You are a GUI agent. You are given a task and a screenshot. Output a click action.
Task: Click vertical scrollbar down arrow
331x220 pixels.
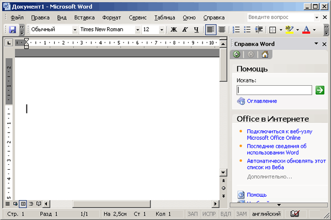(x=223, y=172)
